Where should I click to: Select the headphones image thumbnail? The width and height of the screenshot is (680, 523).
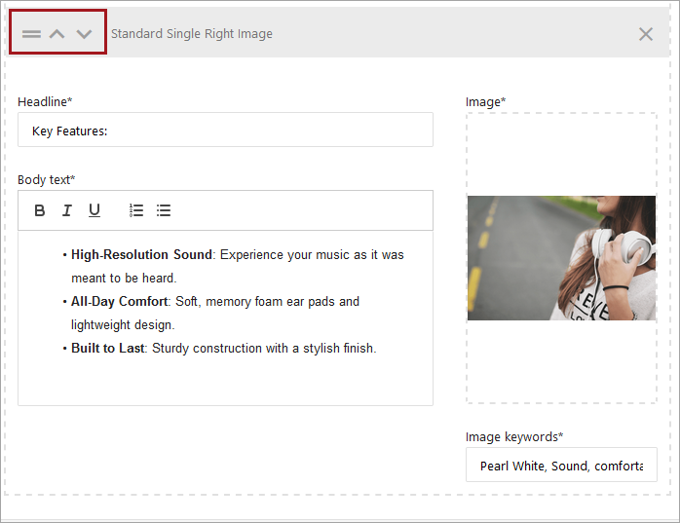(x=561, y=258)
